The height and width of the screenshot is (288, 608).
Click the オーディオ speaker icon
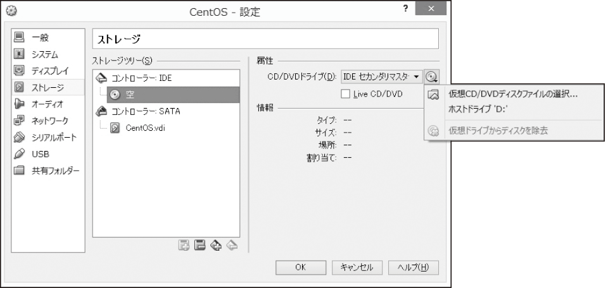pos(20,104)
